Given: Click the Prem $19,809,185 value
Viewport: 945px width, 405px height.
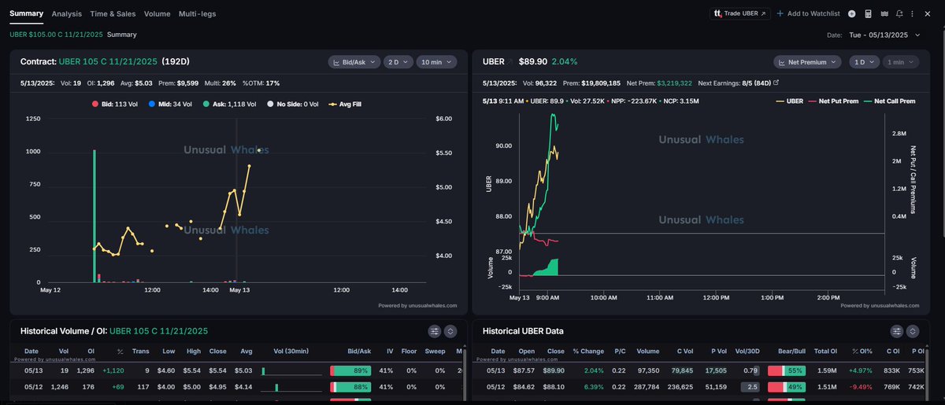Looking at the screenshot, I should pyautogui.click(x=600, y=82).
